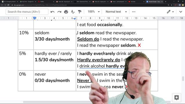
Task: Click the pencil Editing mode icon
Action: (169, 12)
